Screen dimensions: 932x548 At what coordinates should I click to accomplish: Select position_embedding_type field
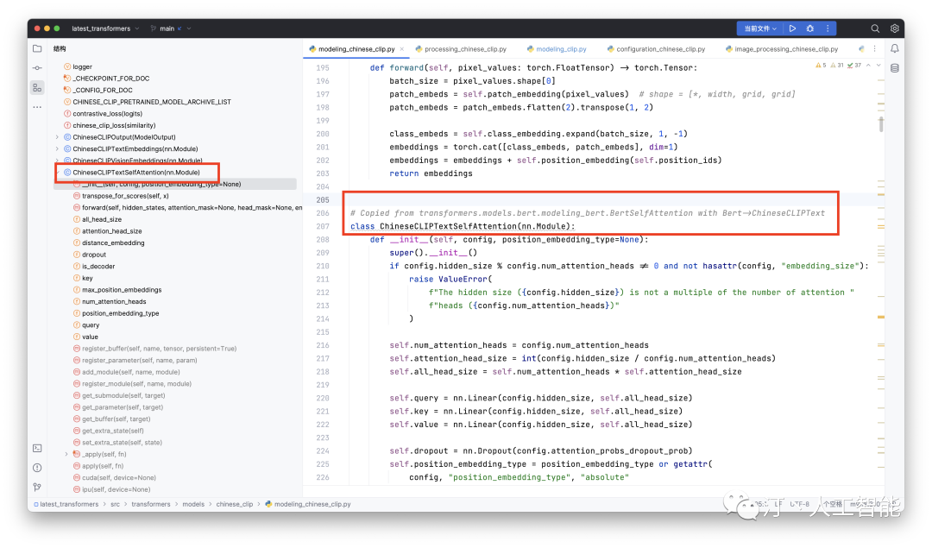pyautogui.click(x=120, y=313)
